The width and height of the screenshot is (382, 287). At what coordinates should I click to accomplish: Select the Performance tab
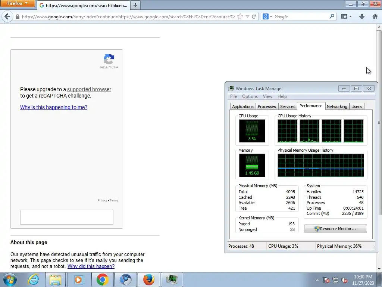311,106
